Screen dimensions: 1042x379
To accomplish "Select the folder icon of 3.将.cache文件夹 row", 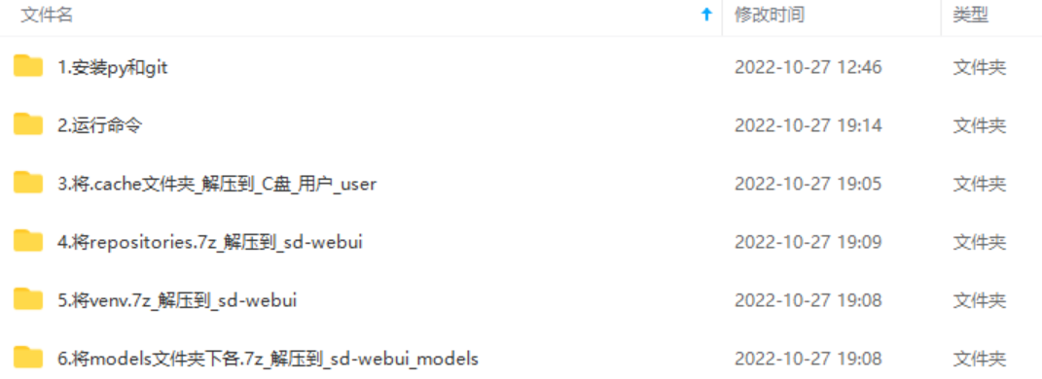I will [28, 184].
